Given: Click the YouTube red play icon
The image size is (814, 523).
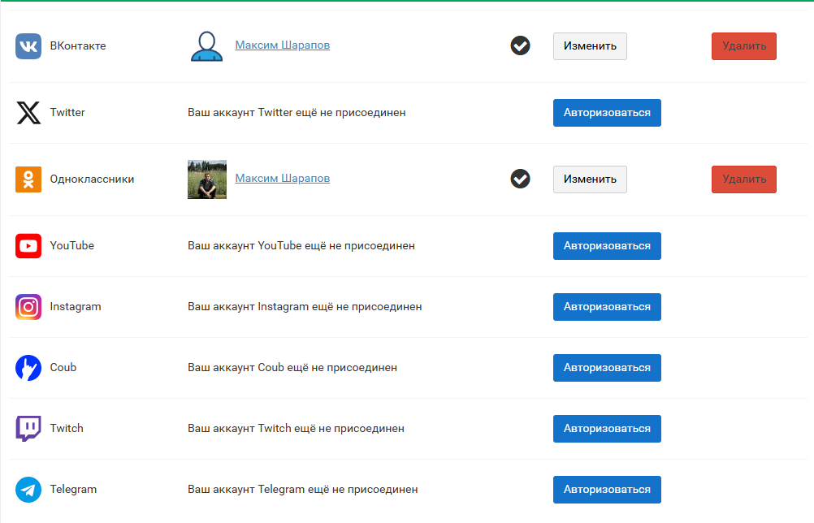Looking at the screenshot, I should (x=28, y=246).
